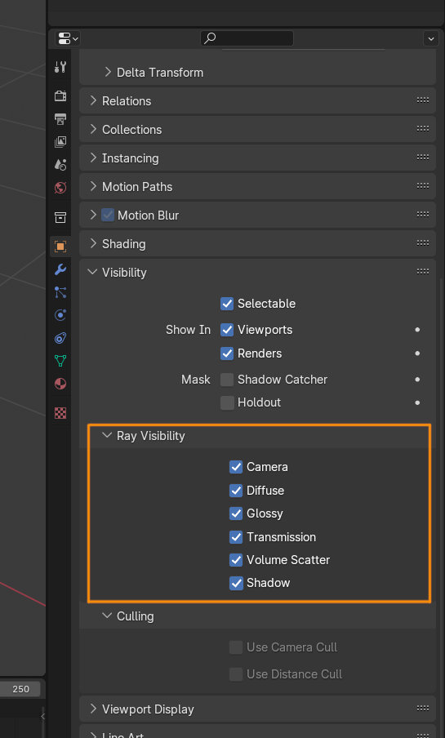Toggle Diffuse ray visibility
The image size is (445, 738).
click(236, 491)
